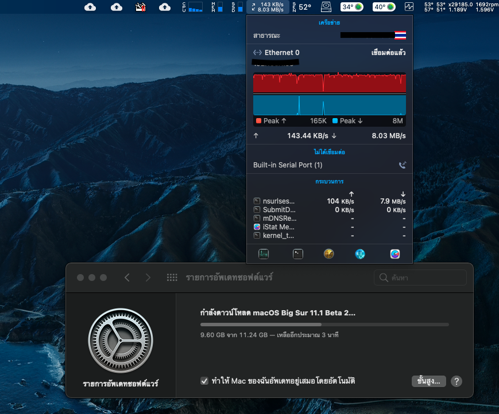Click เครือข่าย network section header
This screenshot has height=414, width=499.
330,22
